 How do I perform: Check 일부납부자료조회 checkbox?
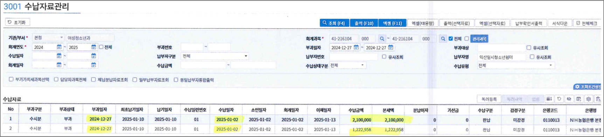134,79
